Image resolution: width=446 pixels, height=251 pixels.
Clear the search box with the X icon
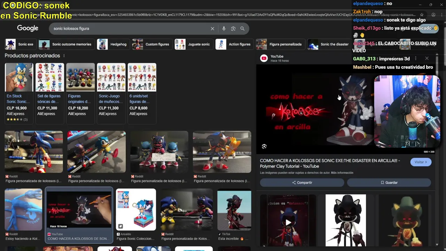213,29
